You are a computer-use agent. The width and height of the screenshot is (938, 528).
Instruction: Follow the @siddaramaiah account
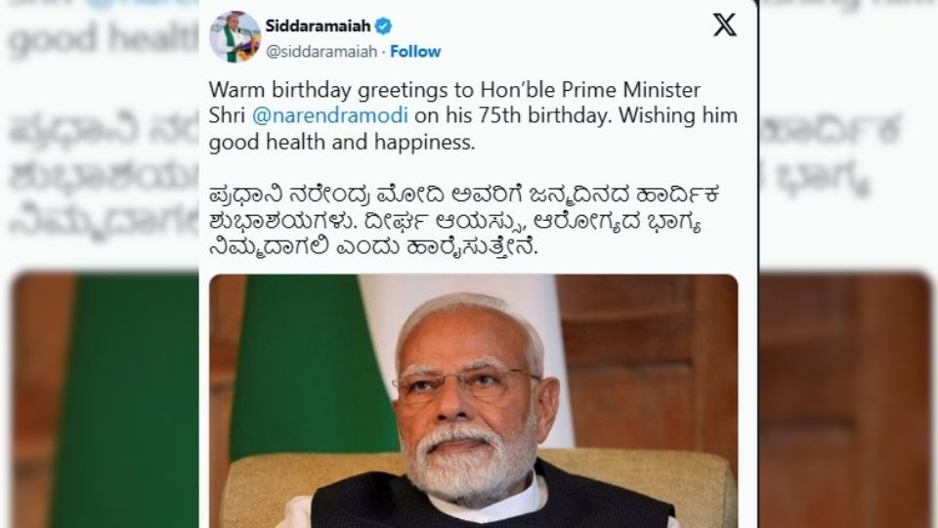click(415, 52)
